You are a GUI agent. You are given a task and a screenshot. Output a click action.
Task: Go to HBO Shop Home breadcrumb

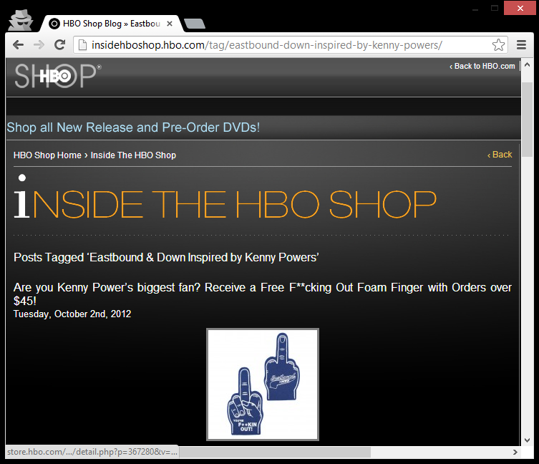pyautogui.click(x=47, y=155)
